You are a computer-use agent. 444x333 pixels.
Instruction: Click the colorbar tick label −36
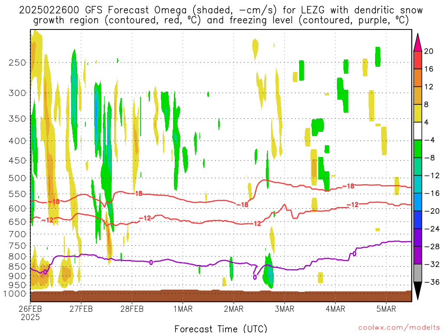(x=432, y=282)
